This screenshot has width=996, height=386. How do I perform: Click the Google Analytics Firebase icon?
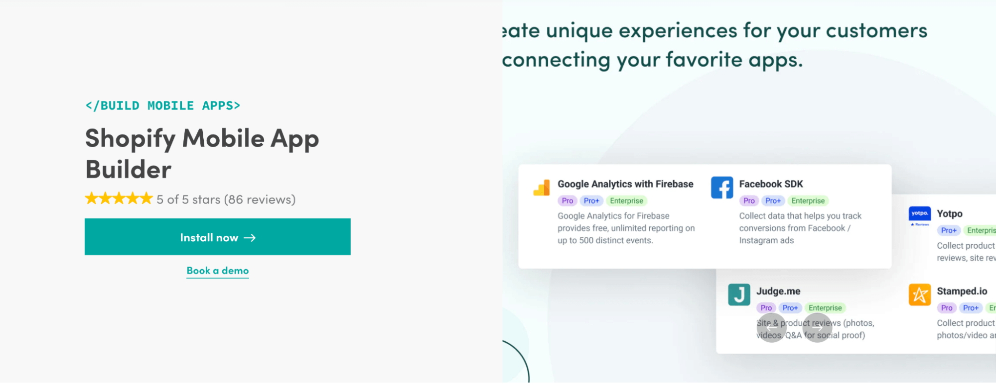point(542,188)
